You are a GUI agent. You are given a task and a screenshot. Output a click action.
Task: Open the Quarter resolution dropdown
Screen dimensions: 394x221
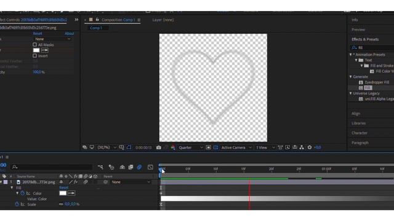pyautogui.click(x=190, y=147)
